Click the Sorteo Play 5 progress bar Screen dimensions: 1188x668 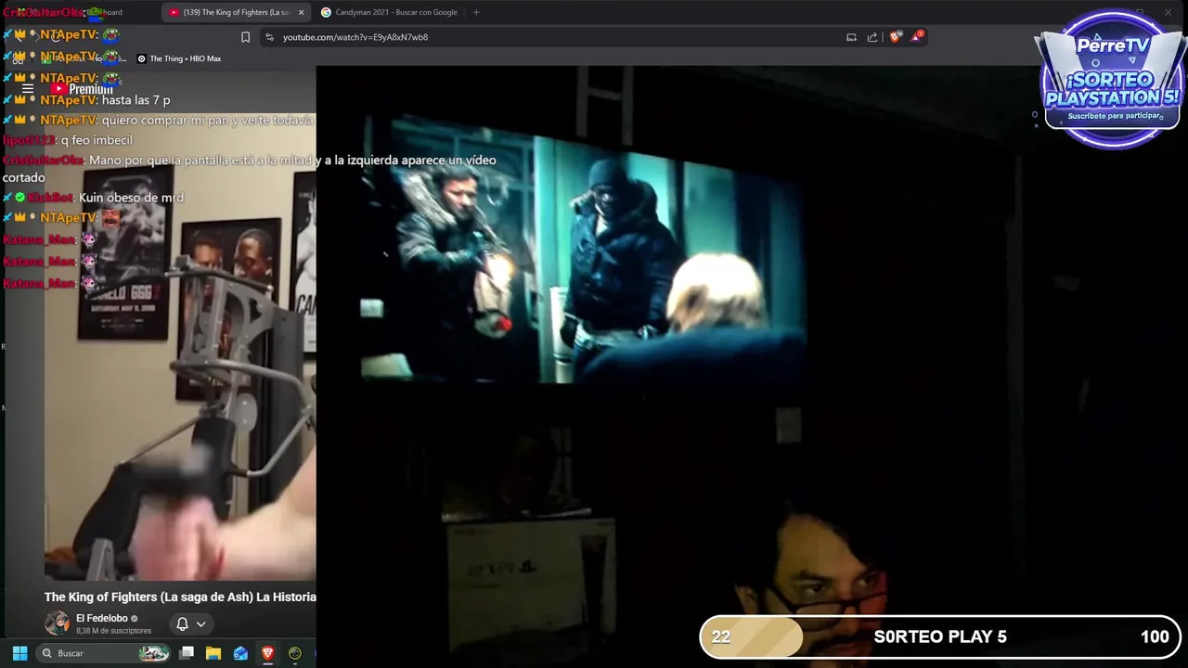coord(939,636)
